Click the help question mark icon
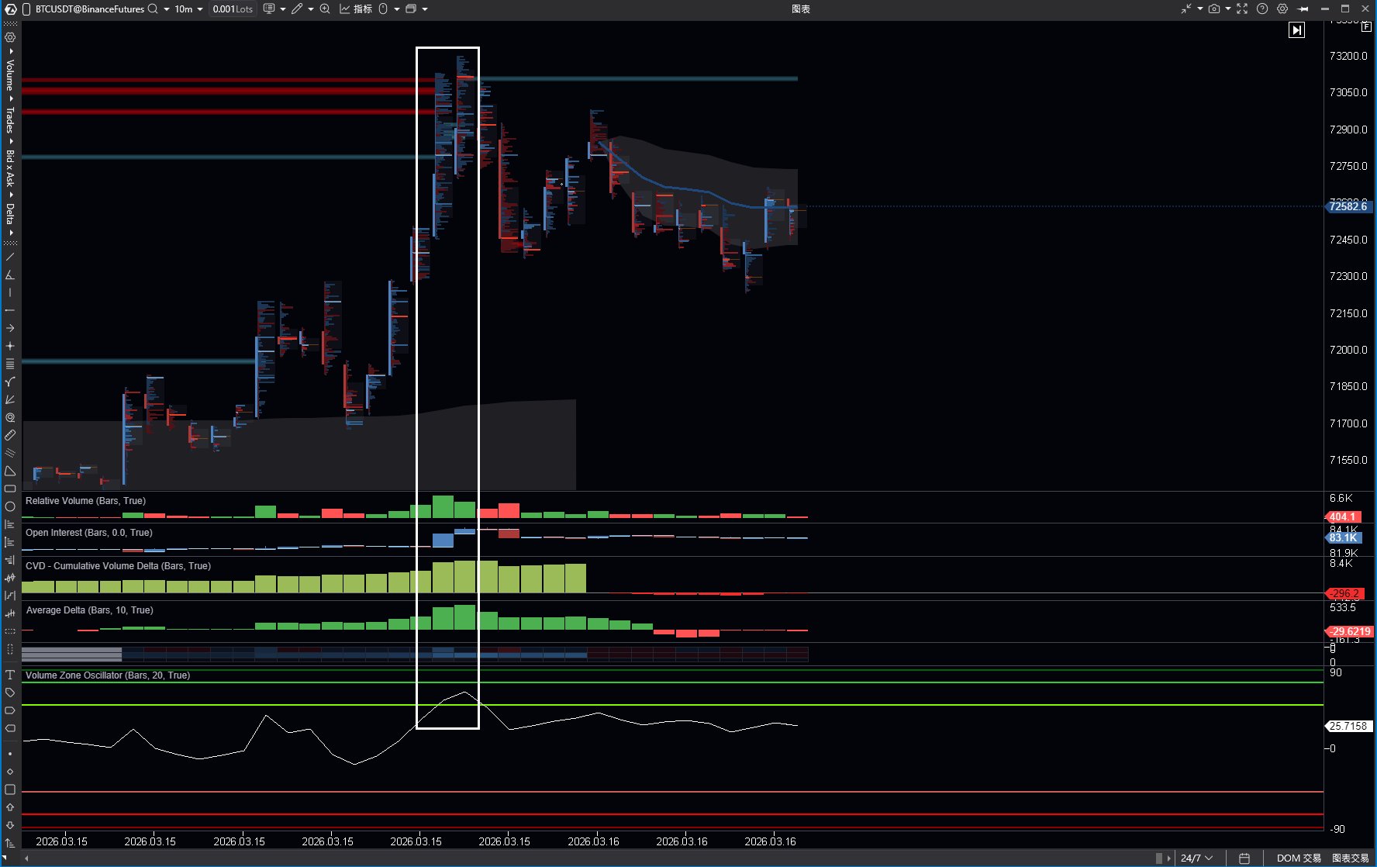The width and height of the screenshot is (1377, 867). pyautogui.click(x=1262, y=9)
